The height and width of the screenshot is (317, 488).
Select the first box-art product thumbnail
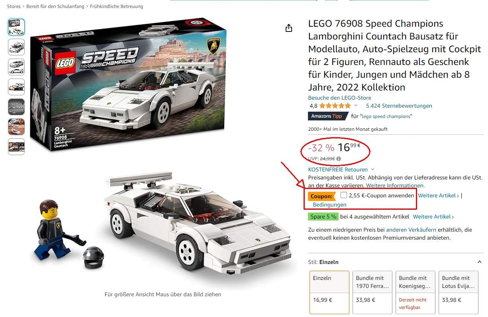[16, 27]
